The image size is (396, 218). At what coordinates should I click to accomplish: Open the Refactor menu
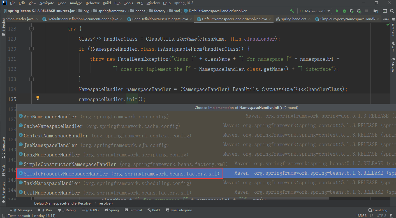pos(93,3)
